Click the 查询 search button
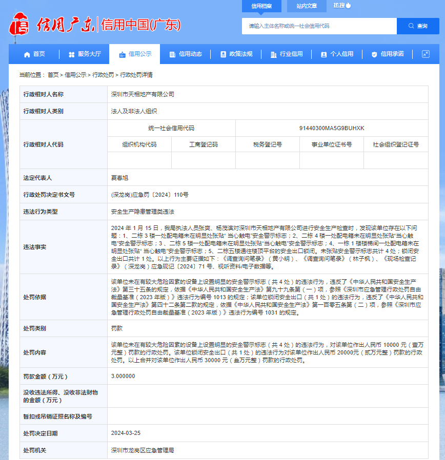 418,26
